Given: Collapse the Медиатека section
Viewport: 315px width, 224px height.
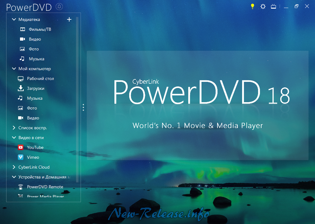Looking at the screenshot, I should click(14, 19).
